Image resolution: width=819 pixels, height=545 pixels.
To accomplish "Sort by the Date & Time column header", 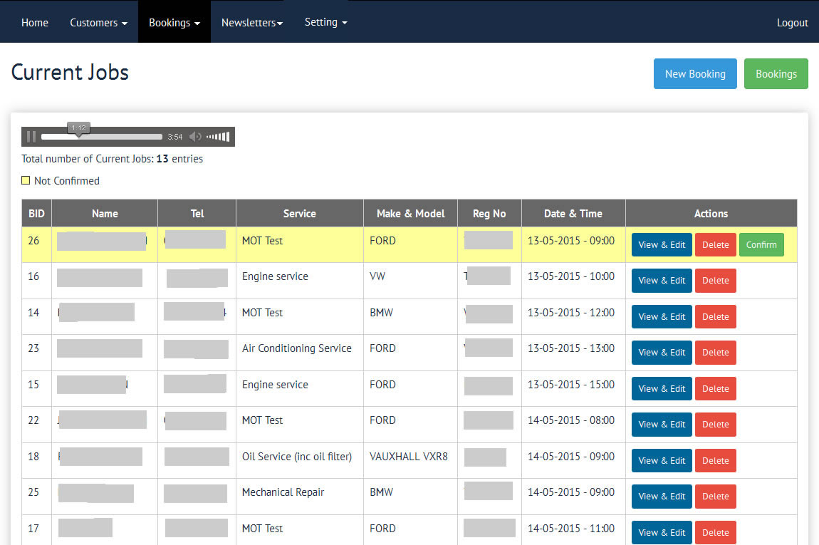I will (x=573, y=214).
